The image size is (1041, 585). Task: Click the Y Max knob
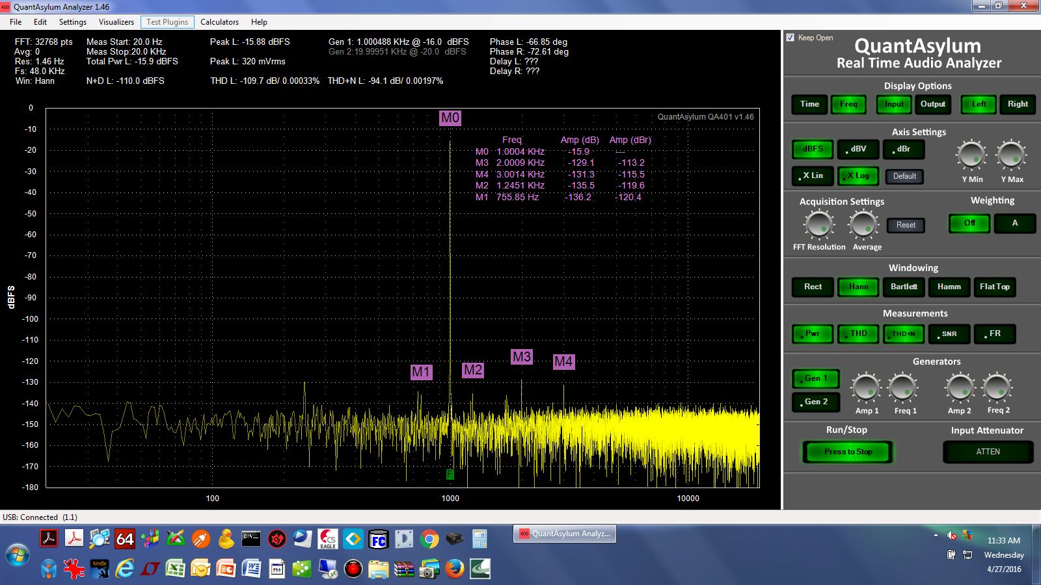click(1012, 155)
